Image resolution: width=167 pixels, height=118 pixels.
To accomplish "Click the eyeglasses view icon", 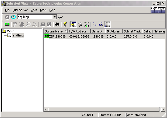I will (61, 17).
